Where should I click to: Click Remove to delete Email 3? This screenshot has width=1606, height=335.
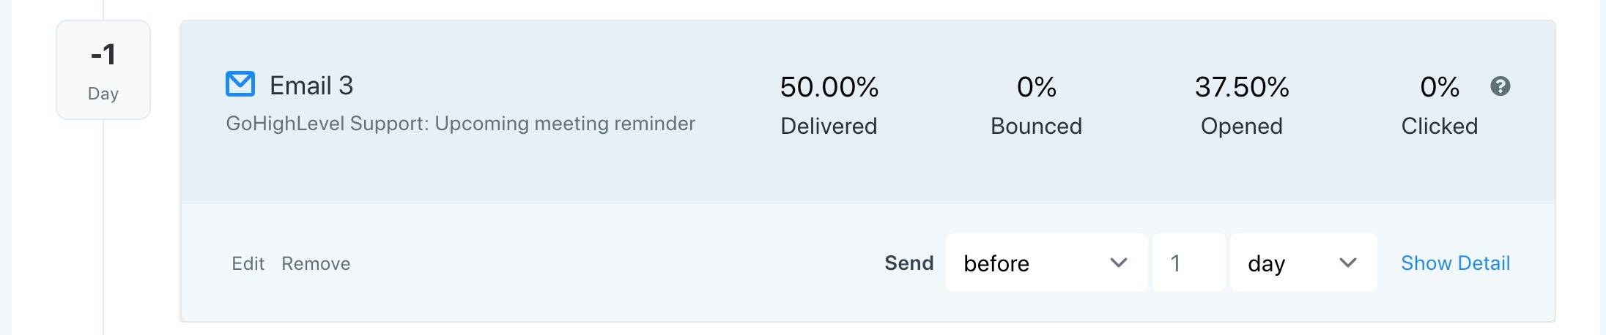pyautogui.click(x=316, y=263)
